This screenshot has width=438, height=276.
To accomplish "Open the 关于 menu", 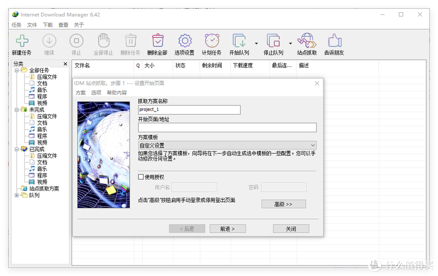I will pyautogui.click(x=79, y=25).
